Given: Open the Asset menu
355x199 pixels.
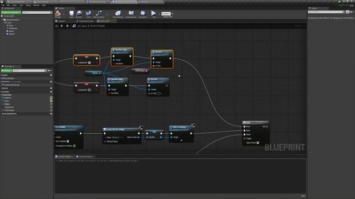Looking at the screenshot, I should (14, 5).
